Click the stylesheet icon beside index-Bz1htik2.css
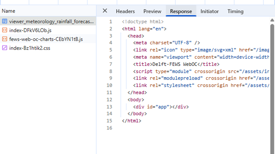The height and width of the screenshot is (154, 275). pyautogui.click(x=5, y=48)
